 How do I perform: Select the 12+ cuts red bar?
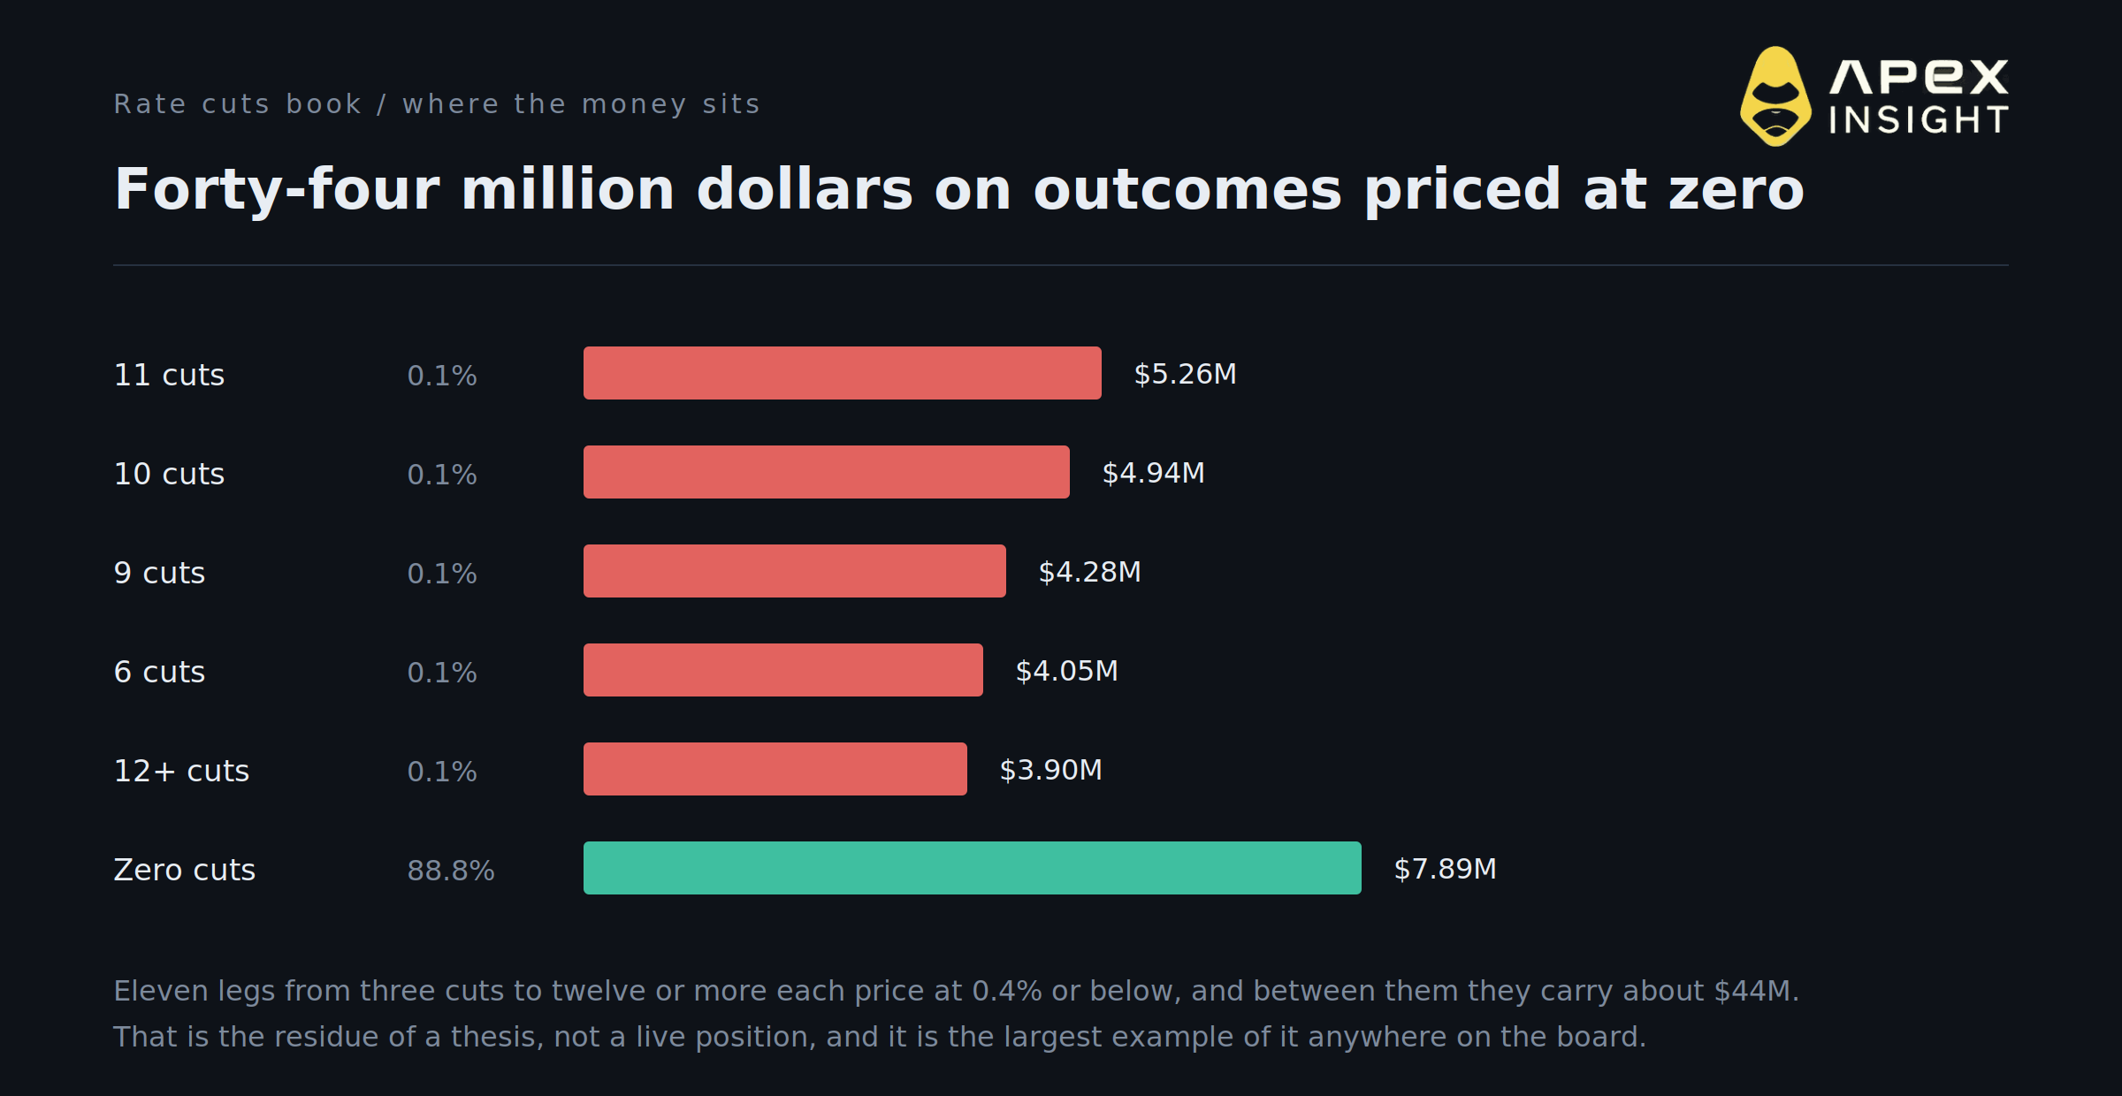tap(775, 769)
